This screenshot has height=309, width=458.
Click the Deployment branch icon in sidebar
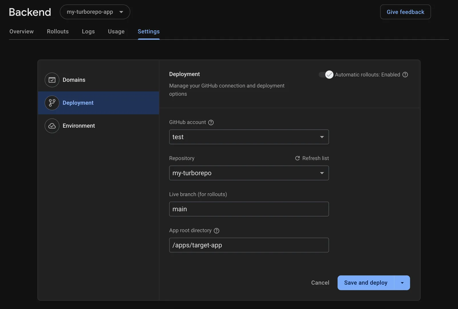coord(52,103)
